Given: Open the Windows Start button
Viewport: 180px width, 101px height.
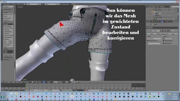Looking at the screenshot, I should tap(3, 97).
